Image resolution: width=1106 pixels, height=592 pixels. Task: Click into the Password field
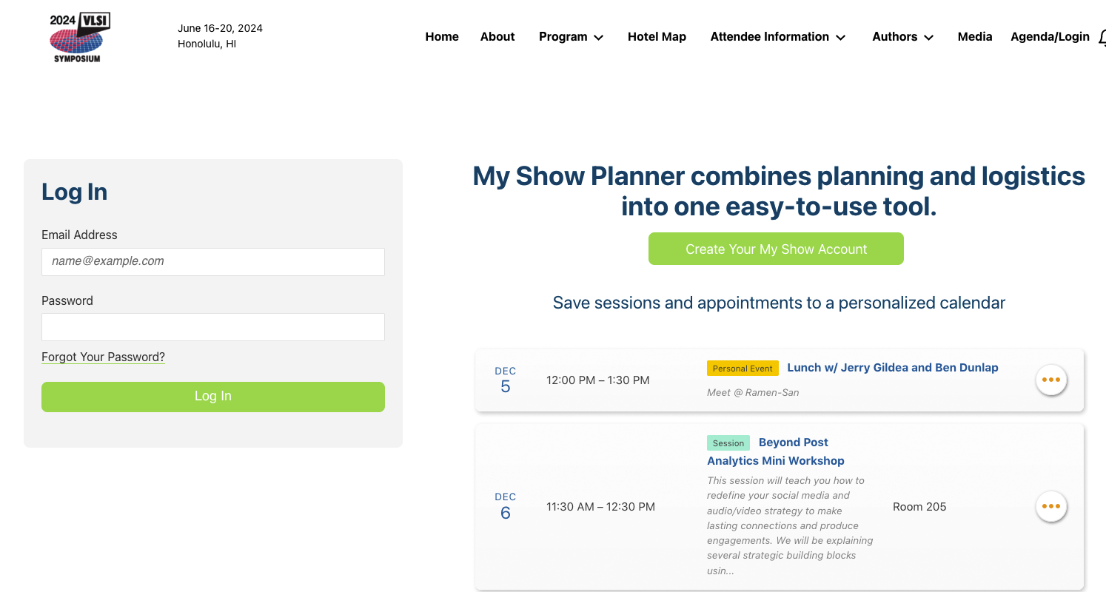point(213,327)
